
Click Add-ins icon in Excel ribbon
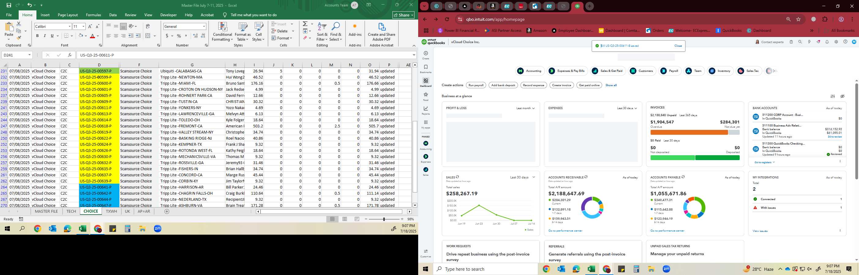pos(355,29)
